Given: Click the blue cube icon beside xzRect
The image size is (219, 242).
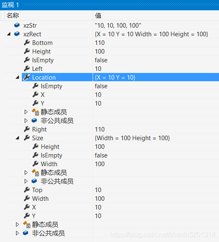Looking at the screenshot, I should [x=17, y=34].
